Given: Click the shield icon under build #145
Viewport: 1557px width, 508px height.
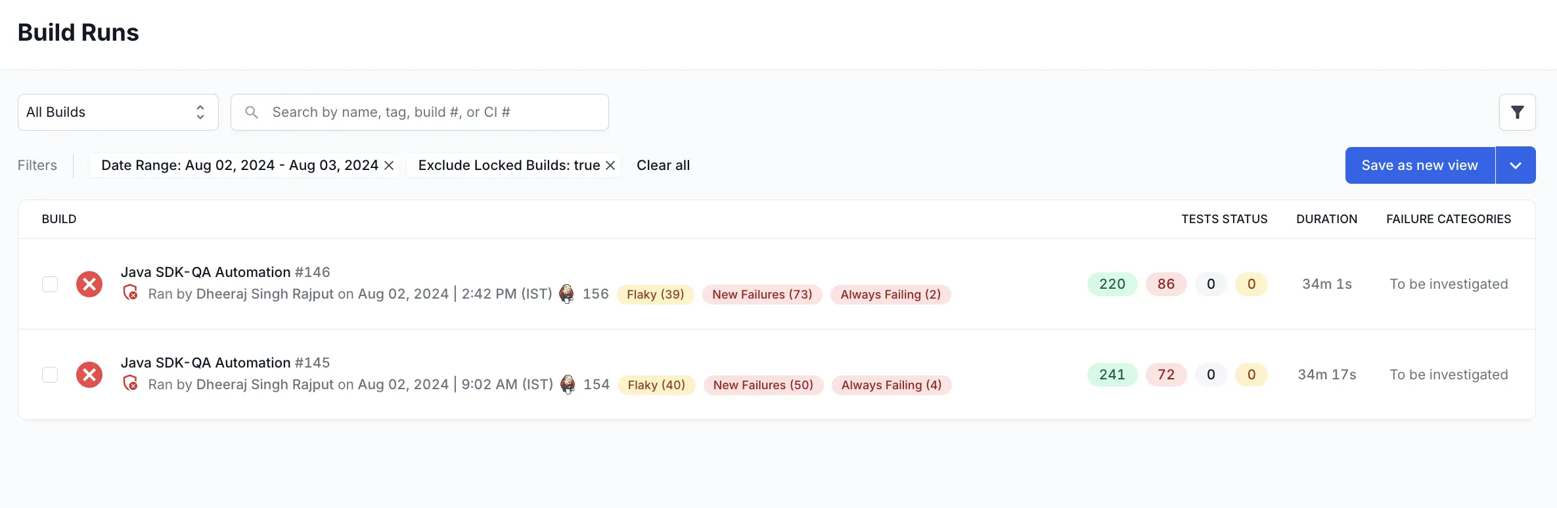Looking at the screenshot, I should 131,383.
